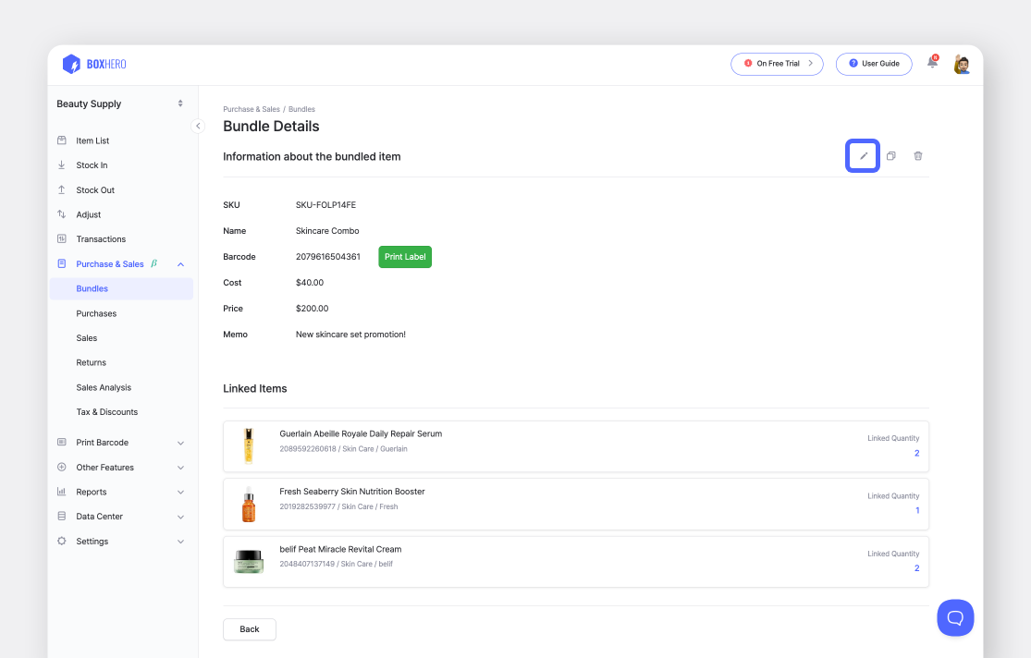Collapse the sidebar with the arrow toggle

point(198,125)
